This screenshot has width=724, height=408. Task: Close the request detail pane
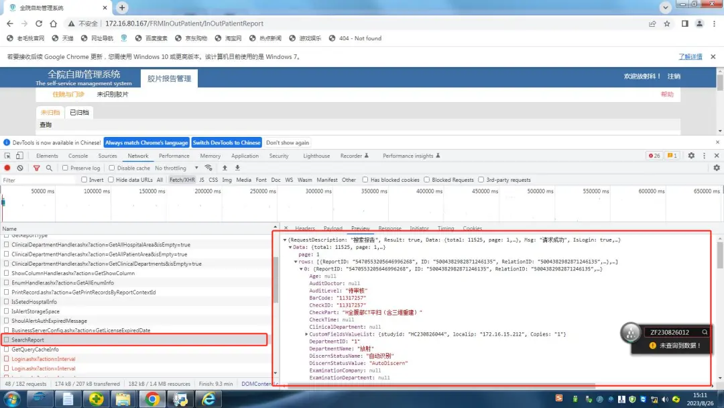tap(286, 228)
